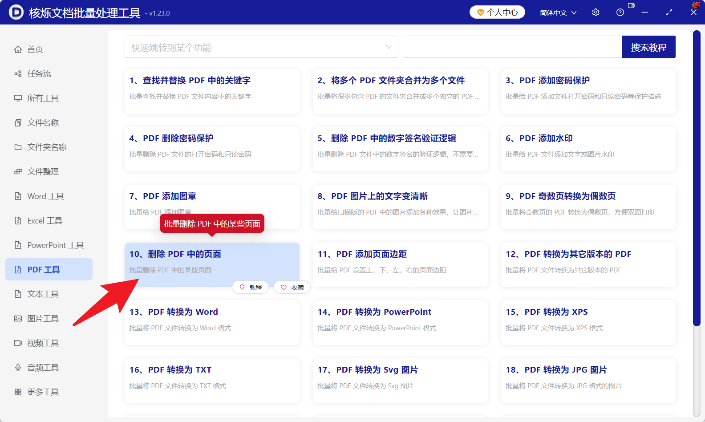Open Excel 工具 section

pyautogui.click(x=49, y=220)
